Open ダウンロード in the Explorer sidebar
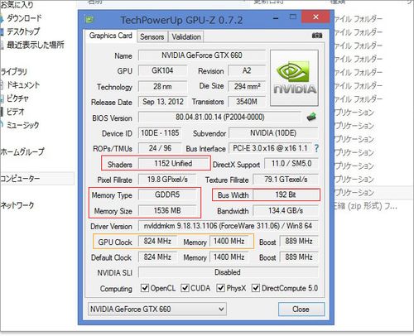Viewport: 414px width, 336px height. (x=24, y=18)
